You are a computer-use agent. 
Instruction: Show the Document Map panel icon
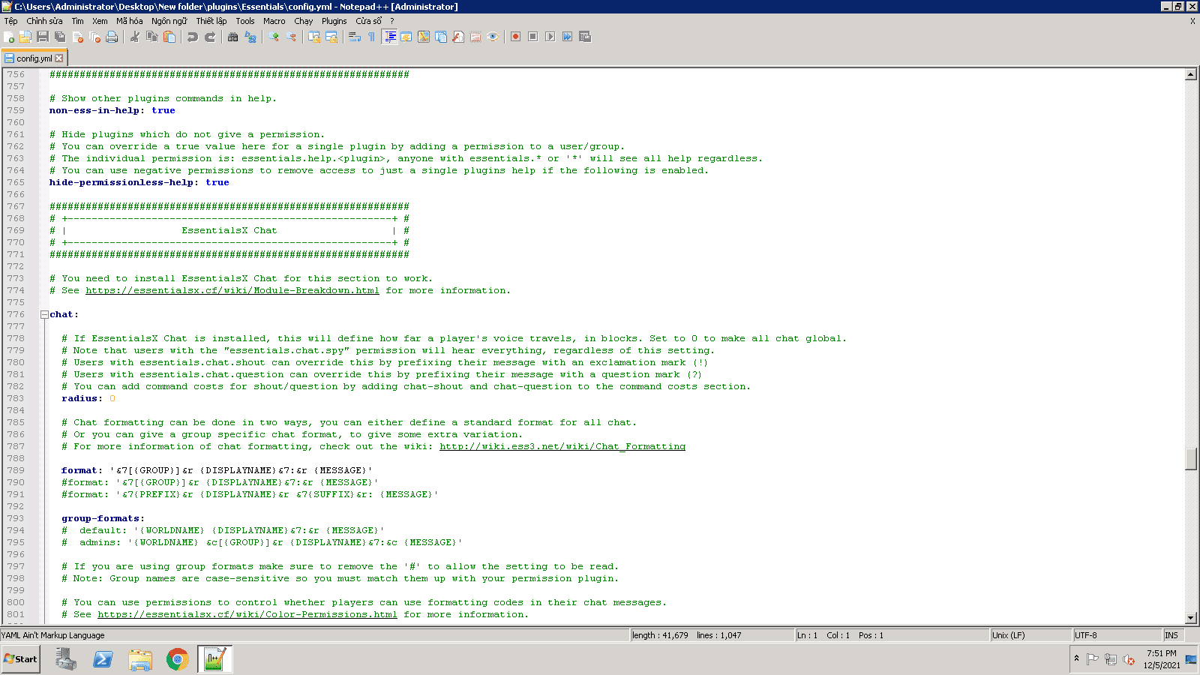tap(424, 37)
